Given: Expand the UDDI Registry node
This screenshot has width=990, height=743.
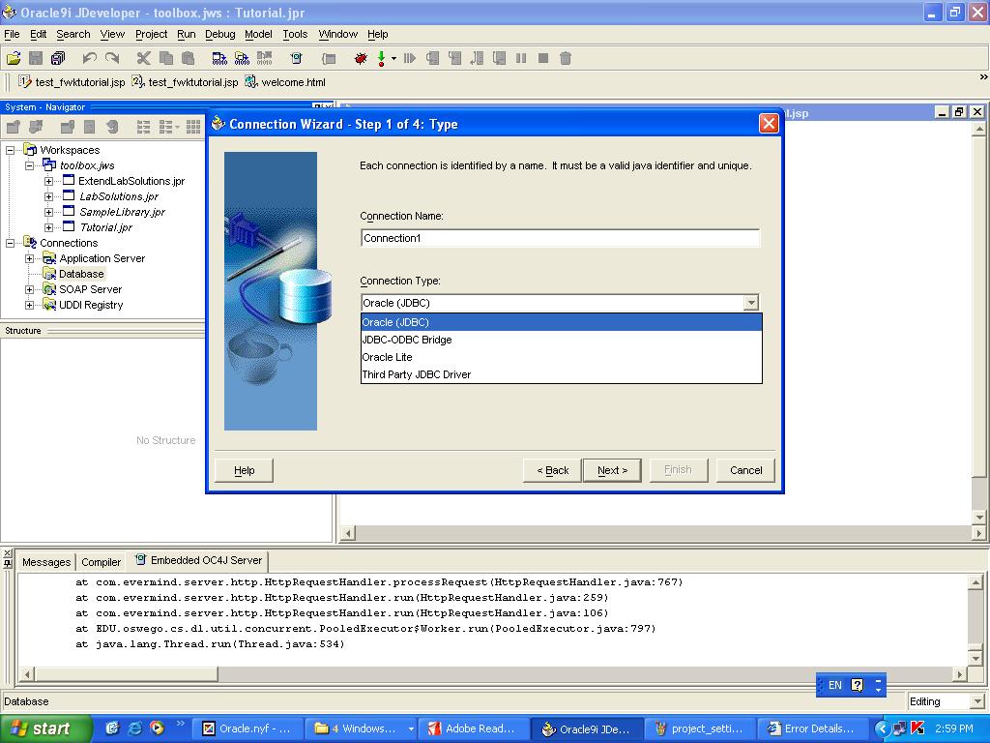Looking at the screenshot, I should (29, 305).
